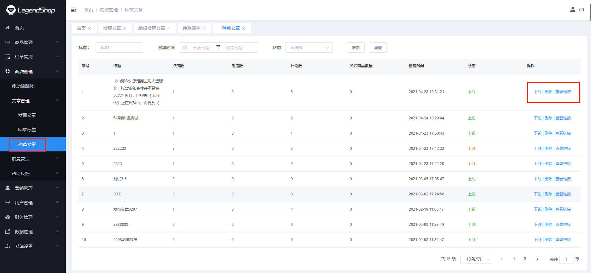Click the order management list icon
The width and height of the screenshot is (591, 273).
[x=8, y=57]
